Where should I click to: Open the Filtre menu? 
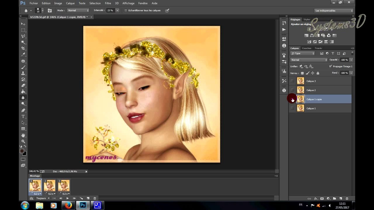[108, 3]
